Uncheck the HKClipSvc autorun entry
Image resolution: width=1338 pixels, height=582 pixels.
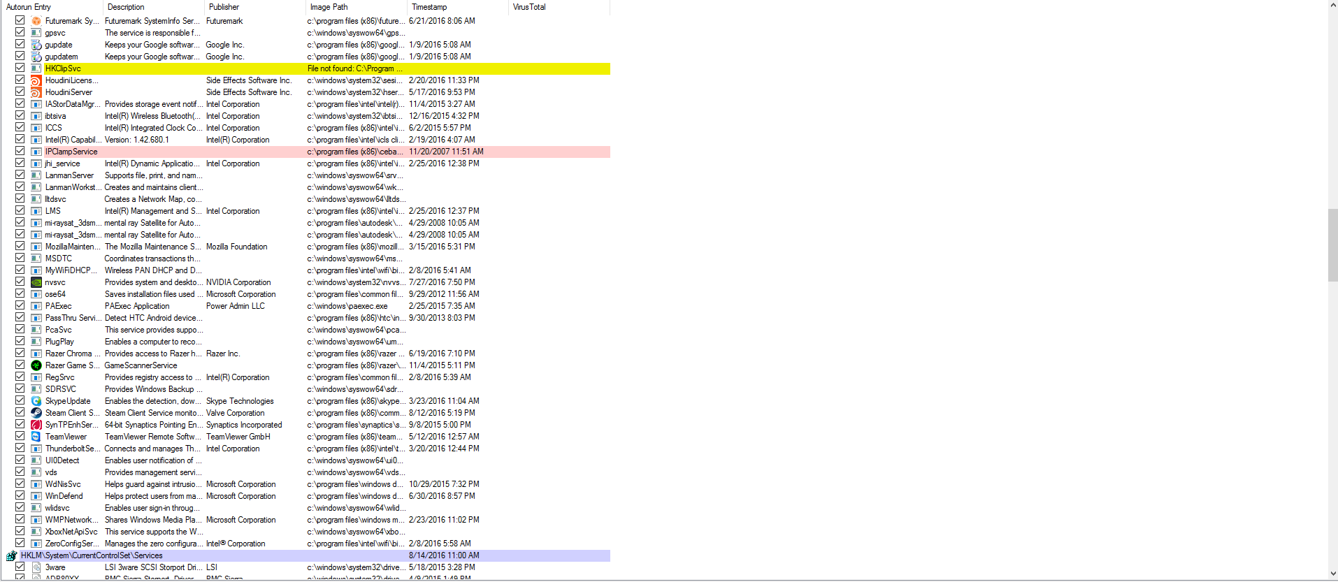click(20, 68)
